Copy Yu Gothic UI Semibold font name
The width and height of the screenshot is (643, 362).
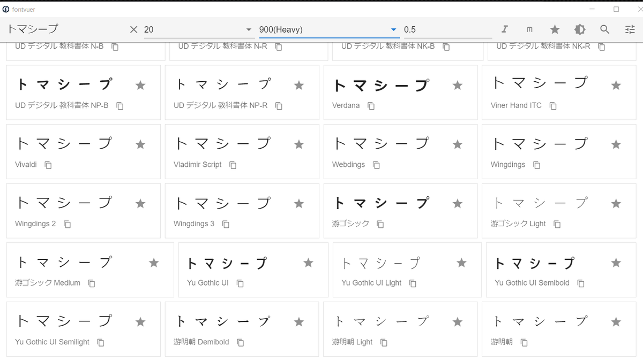pyautogui.click(x=581, y=283)
